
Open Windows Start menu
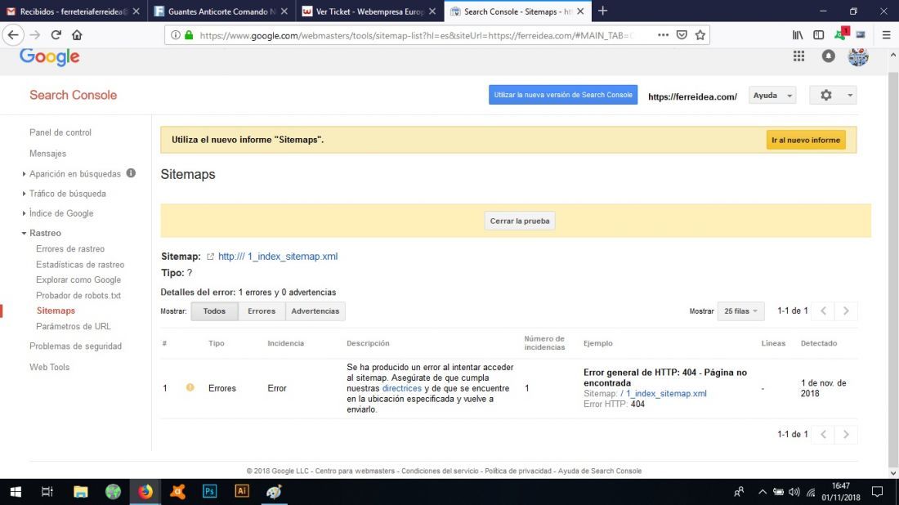[x=16, y=492]
